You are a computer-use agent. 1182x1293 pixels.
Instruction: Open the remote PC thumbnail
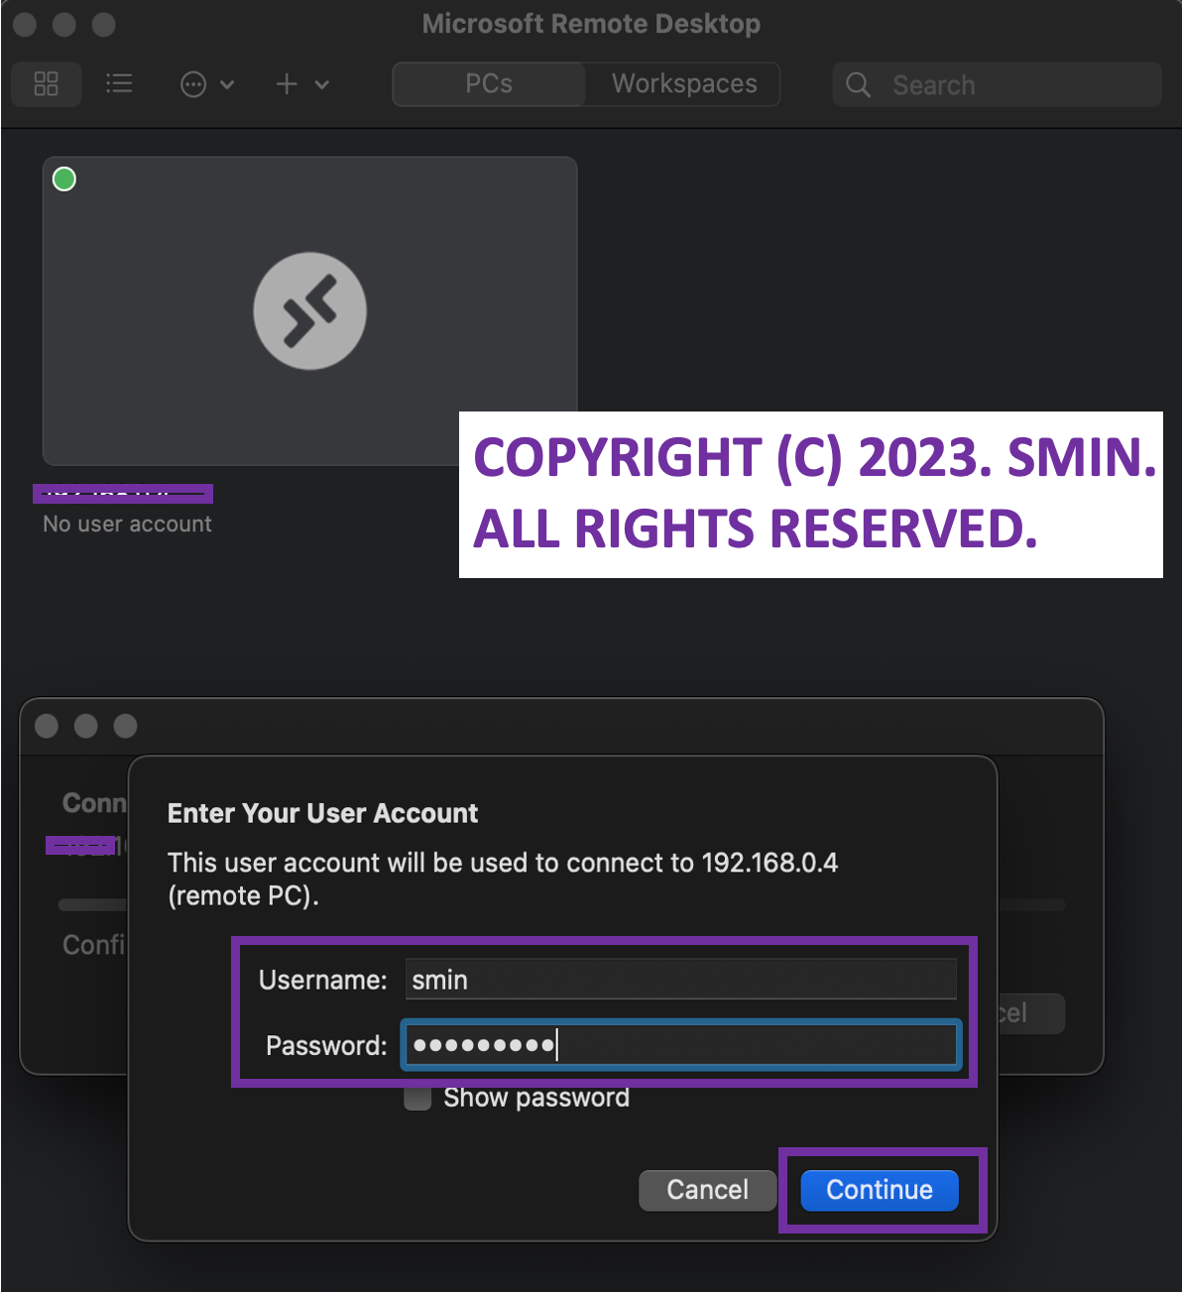pos(309,310)
